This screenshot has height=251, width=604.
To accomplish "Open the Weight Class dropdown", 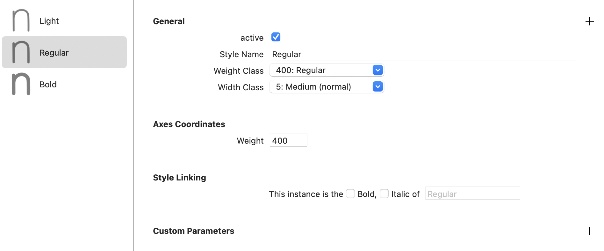I will 327,70.
